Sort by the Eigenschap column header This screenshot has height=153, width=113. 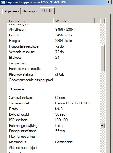pos(30,21)
